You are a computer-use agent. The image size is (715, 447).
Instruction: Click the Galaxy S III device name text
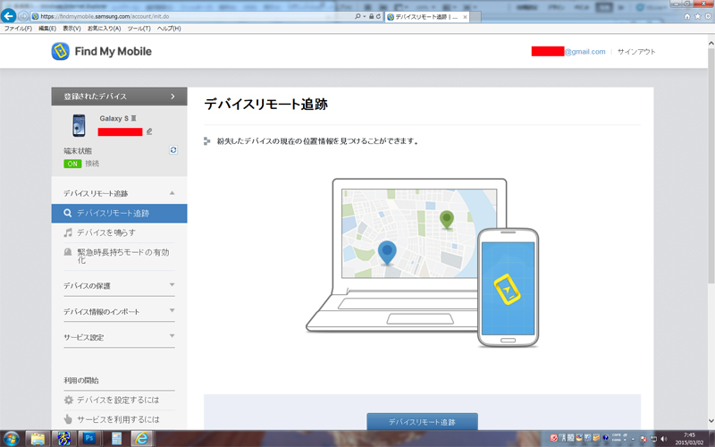click(118, 118)
